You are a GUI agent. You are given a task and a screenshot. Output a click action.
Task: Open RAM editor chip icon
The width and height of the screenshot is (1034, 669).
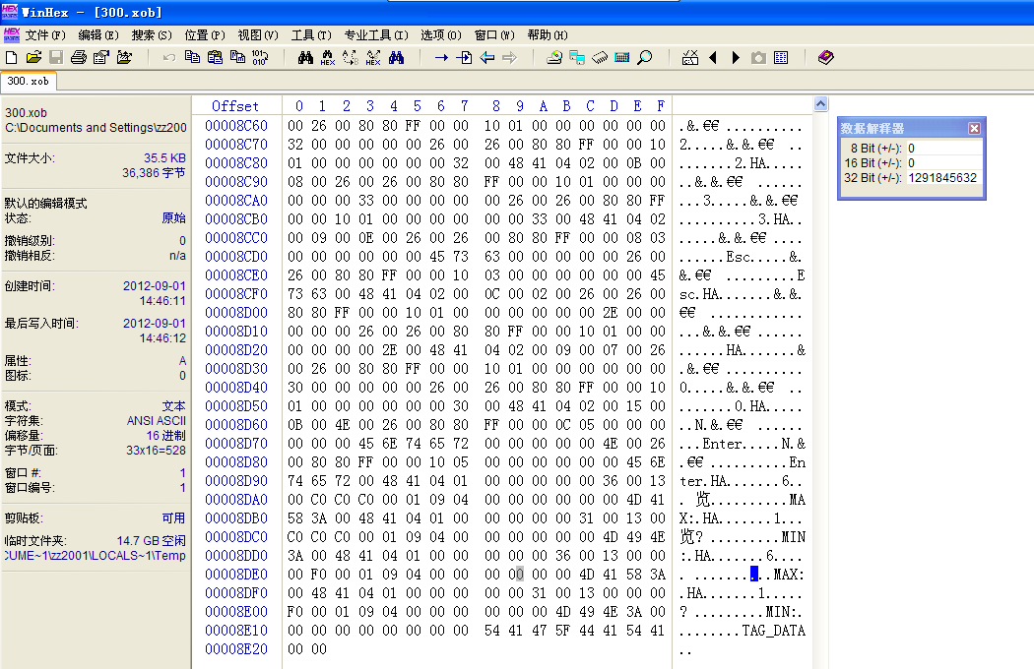[600, 58]
